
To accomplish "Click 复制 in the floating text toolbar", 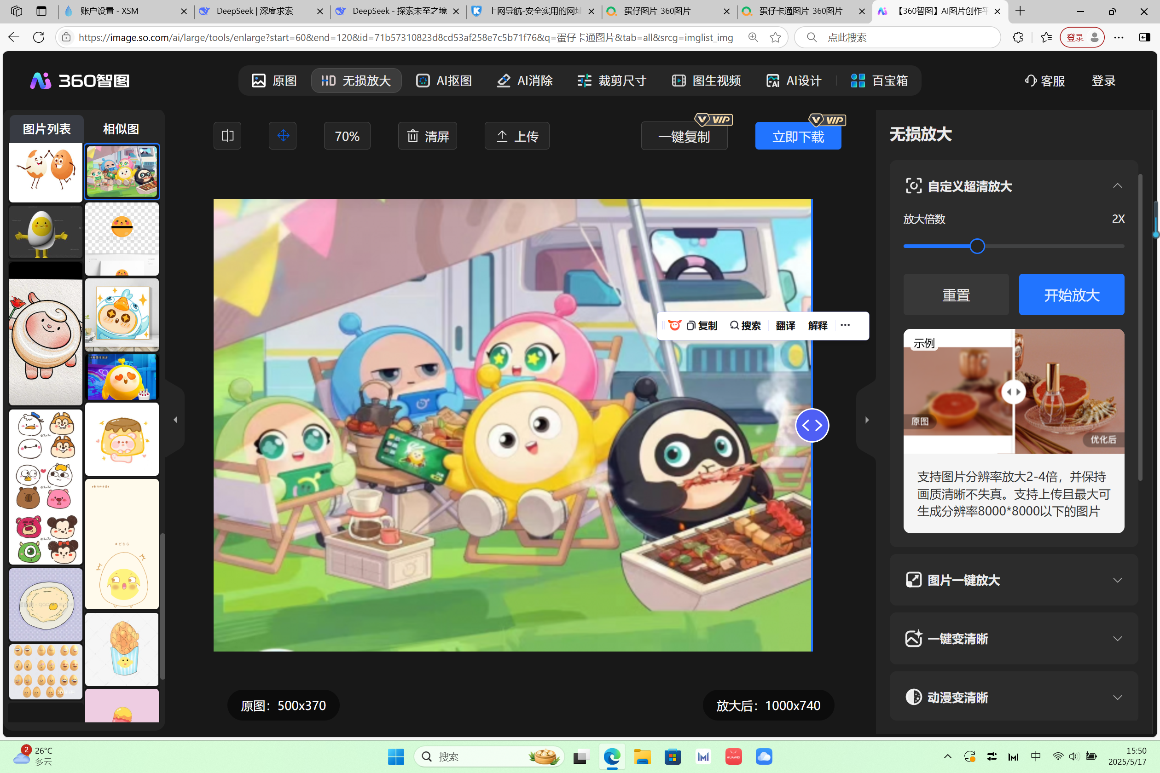I will (702, 325).
